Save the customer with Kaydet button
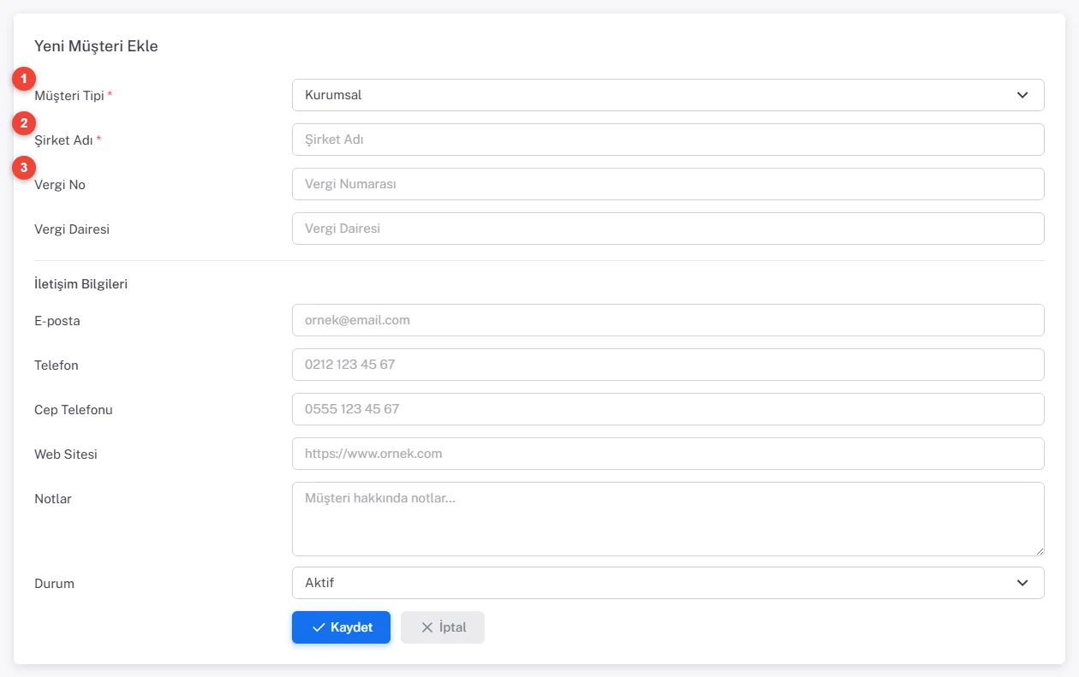This screenshot has height=677, width=1079. pyautogui.click(x=341, y=627)
